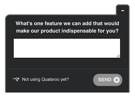
Task: Open the Not using Qualaroo yet link
Action: (45, 79)
